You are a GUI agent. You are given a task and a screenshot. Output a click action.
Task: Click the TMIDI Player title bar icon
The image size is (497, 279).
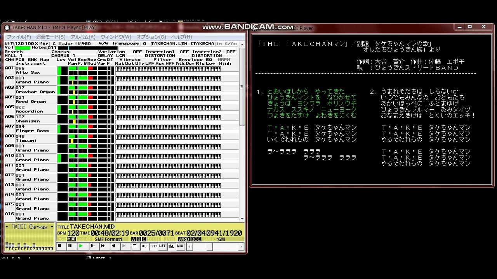pos(7,28)
